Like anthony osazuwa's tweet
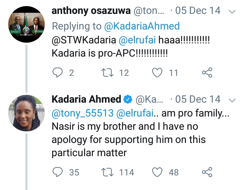This screenshot has height=190, width=244. tap(158, 72)
